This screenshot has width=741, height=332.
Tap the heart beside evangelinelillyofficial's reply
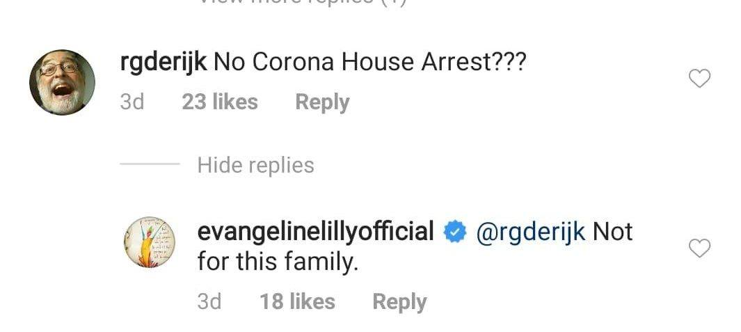click(699, 248)
